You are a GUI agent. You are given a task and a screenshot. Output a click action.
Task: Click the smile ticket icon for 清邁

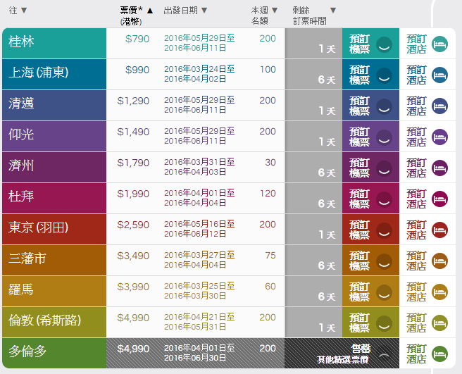[384, 106]
